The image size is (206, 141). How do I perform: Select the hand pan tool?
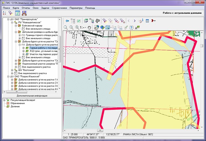tap(89, 27)
